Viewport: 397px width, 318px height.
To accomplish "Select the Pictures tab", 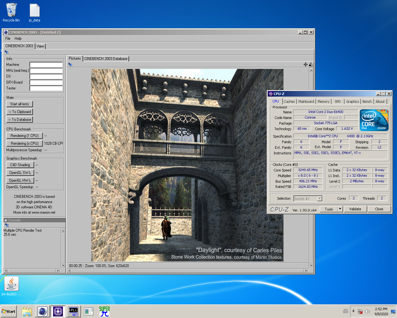I will click(x=75, y=58).
